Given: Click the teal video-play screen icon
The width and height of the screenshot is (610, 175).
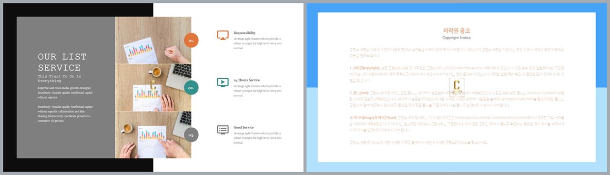Looking at the screenshot, I should click(x=223, y=82).
